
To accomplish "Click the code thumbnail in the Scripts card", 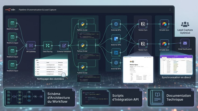I will [95, 98].
